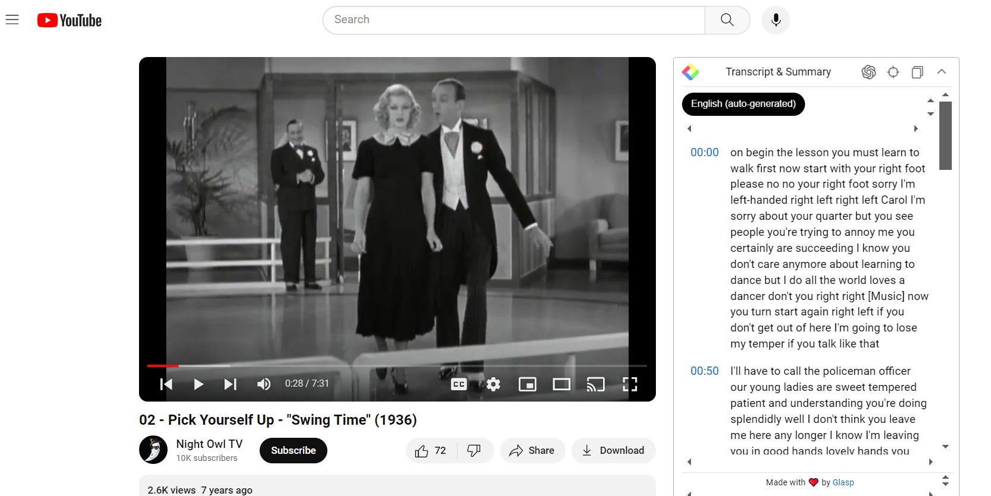Collapse the Transcript & Summary panel
The image size is (991, 496).
tap(942, 72)
